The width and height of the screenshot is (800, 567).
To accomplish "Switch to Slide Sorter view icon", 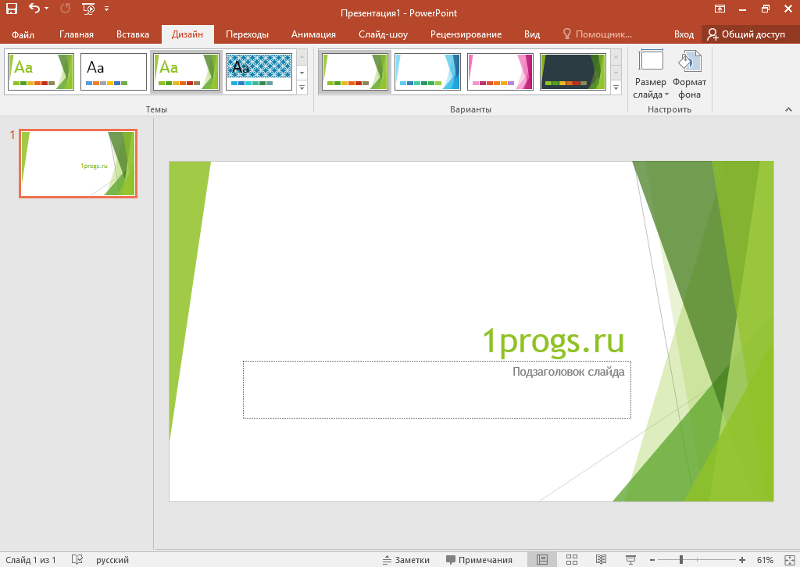I will click(x=572, y=560).
